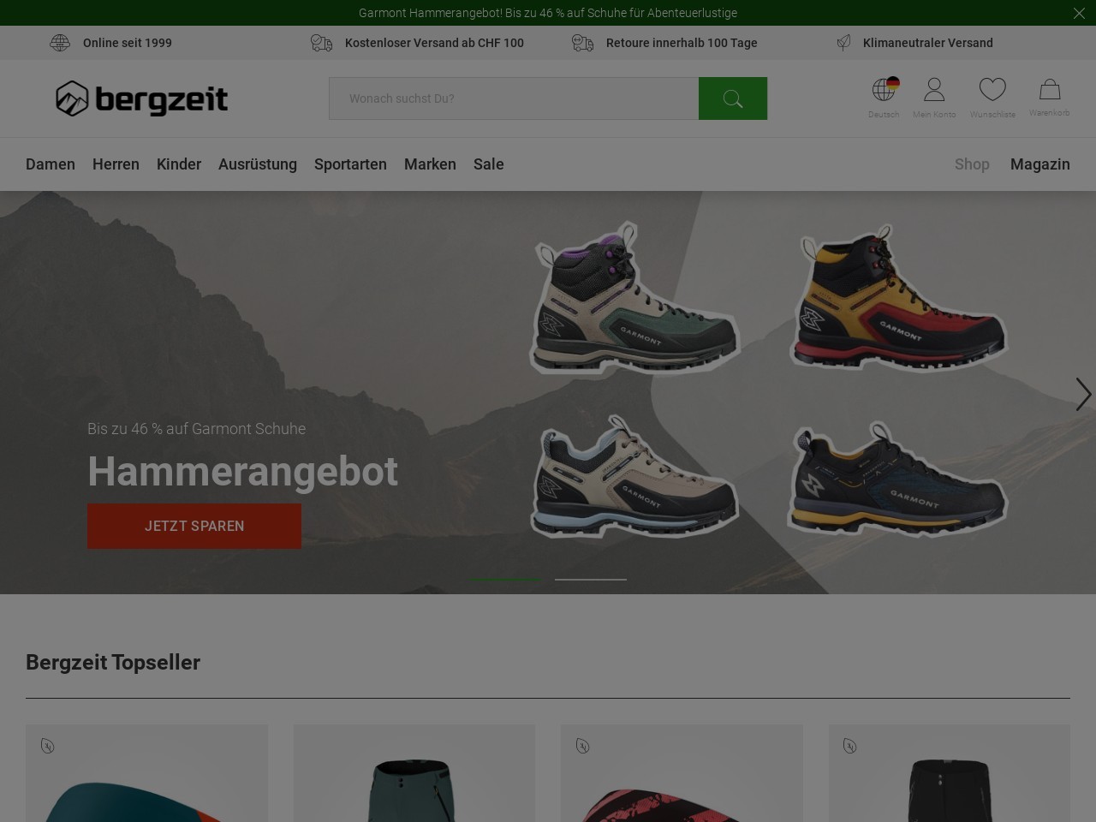Click 'Bis zu 46 % auf Garmont Schuhe' text
1096x822 pixels.
click(196, 429)
